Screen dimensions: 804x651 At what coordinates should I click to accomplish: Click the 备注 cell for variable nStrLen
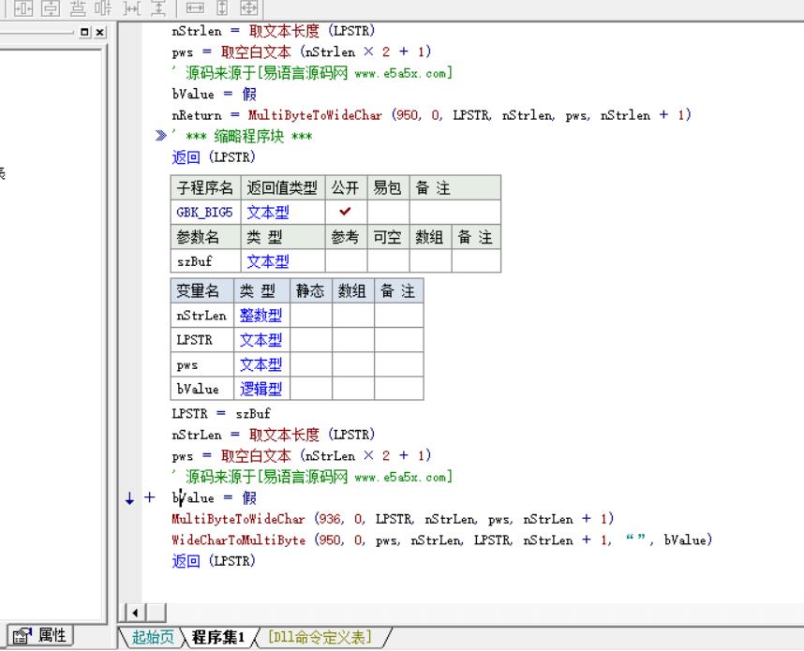point(398,316)
